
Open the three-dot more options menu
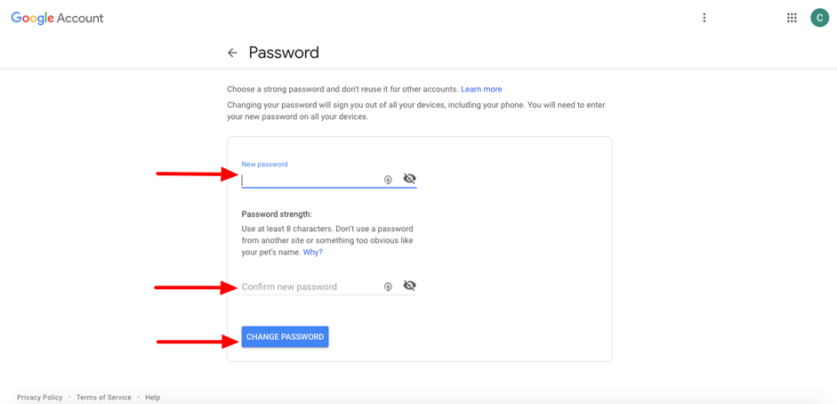(x=704, y=18)
